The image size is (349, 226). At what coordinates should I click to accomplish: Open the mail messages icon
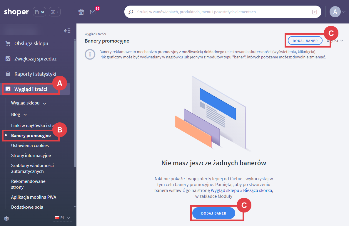coord(93,12)
